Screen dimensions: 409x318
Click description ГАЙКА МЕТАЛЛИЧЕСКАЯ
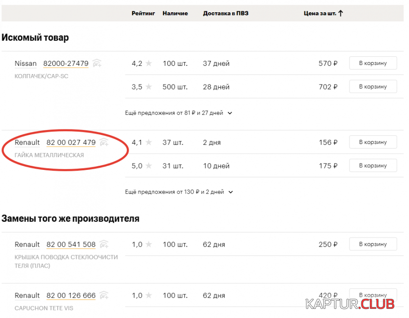tap(49, 155)
